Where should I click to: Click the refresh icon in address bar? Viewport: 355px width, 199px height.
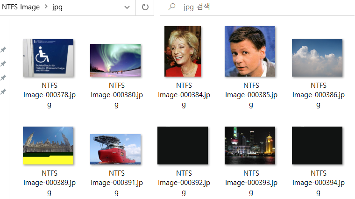pyautogui.click(x=145, y=7)
